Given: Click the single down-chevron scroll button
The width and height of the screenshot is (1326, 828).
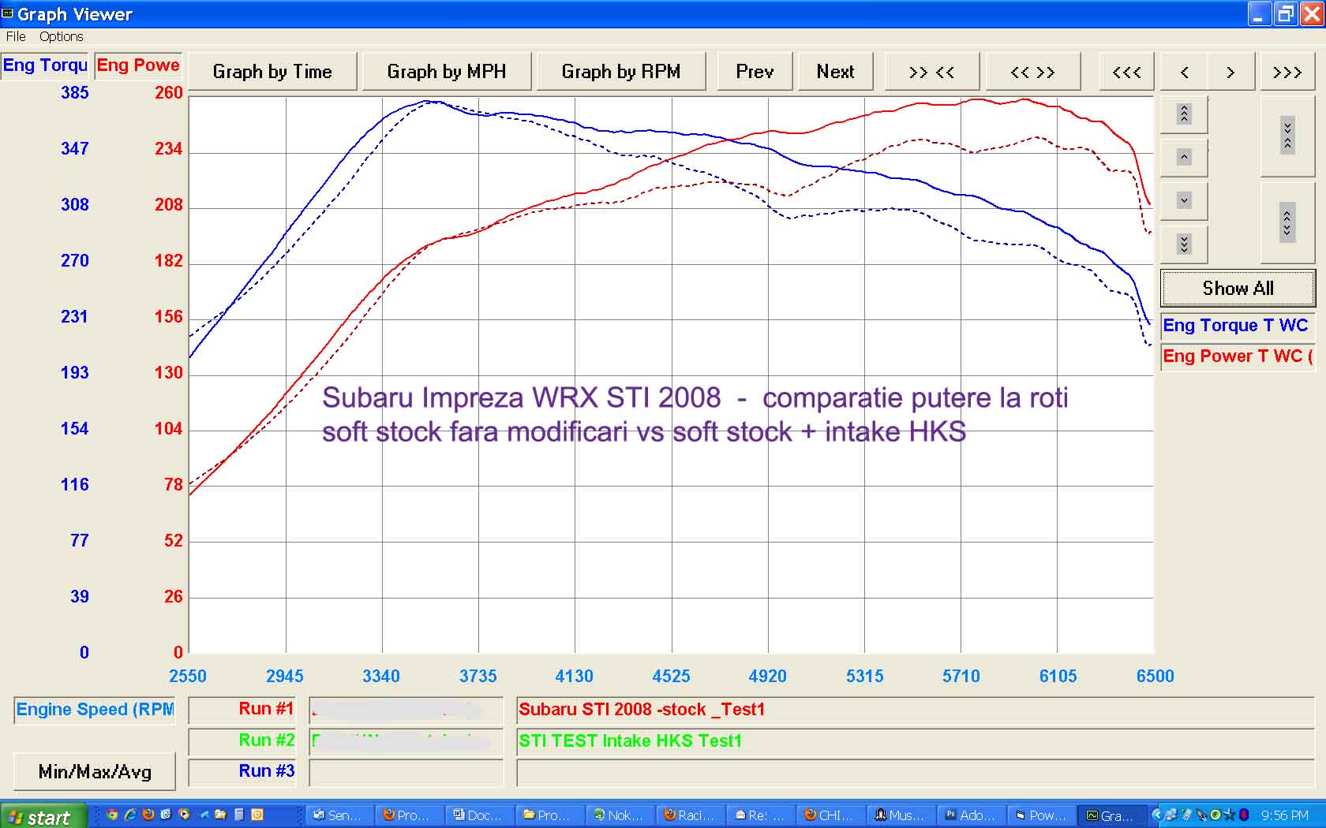Looking at the screenshot, I should (x=1184, y=200).
